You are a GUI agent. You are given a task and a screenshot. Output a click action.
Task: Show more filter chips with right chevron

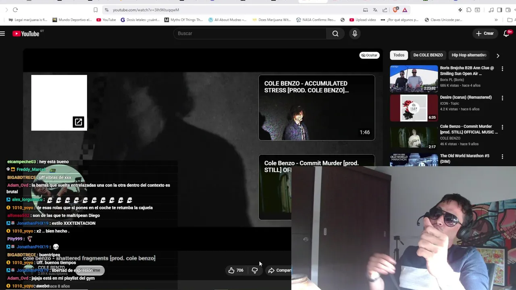[498, 56]
